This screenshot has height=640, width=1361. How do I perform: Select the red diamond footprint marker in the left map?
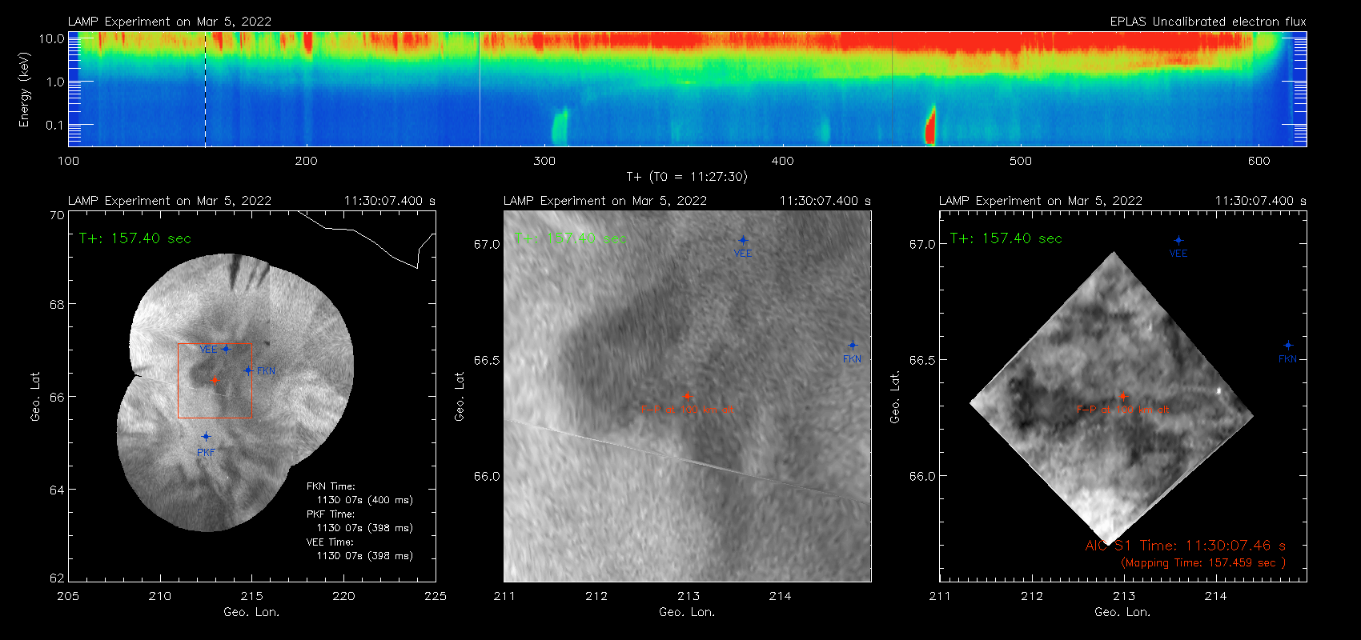[x=215, y=381]
